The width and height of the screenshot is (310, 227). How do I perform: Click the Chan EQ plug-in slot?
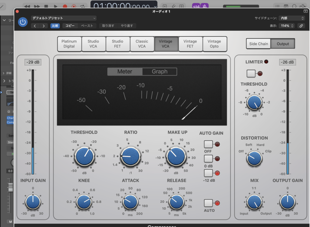[x=10, y=118]
